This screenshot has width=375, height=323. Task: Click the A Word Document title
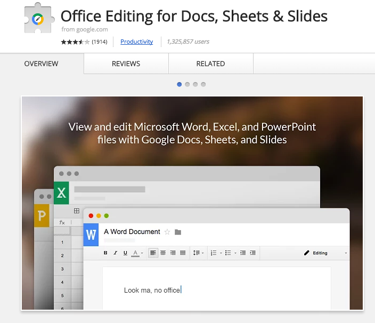click(x=132, y=232)
